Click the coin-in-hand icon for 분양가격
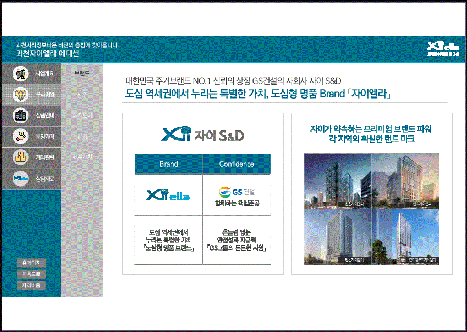Image resolution: width=467 pixels, height=332 pixels. pos(20,137)
